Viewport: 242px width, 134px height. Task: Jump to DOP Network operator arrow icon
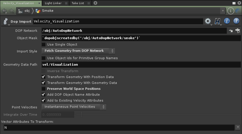pyautogui.click(x=231, y=31)
